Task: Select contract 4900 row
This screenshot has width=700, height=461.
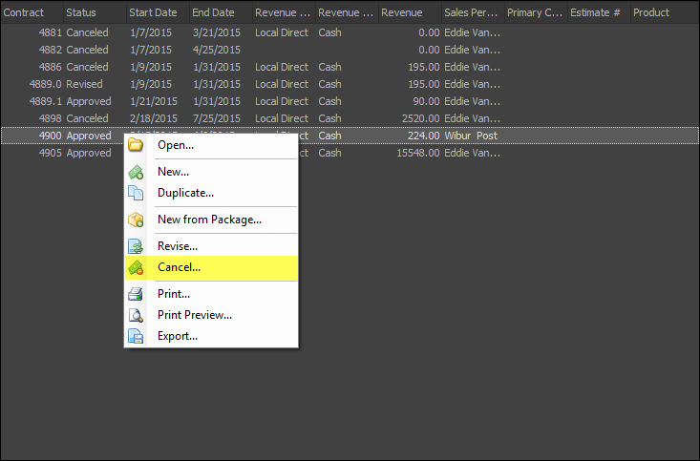Action: coord(350,136)
